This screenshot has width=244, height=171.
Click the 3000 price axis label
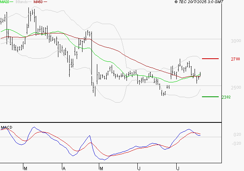pyautogui.click(x=235, y=41)
